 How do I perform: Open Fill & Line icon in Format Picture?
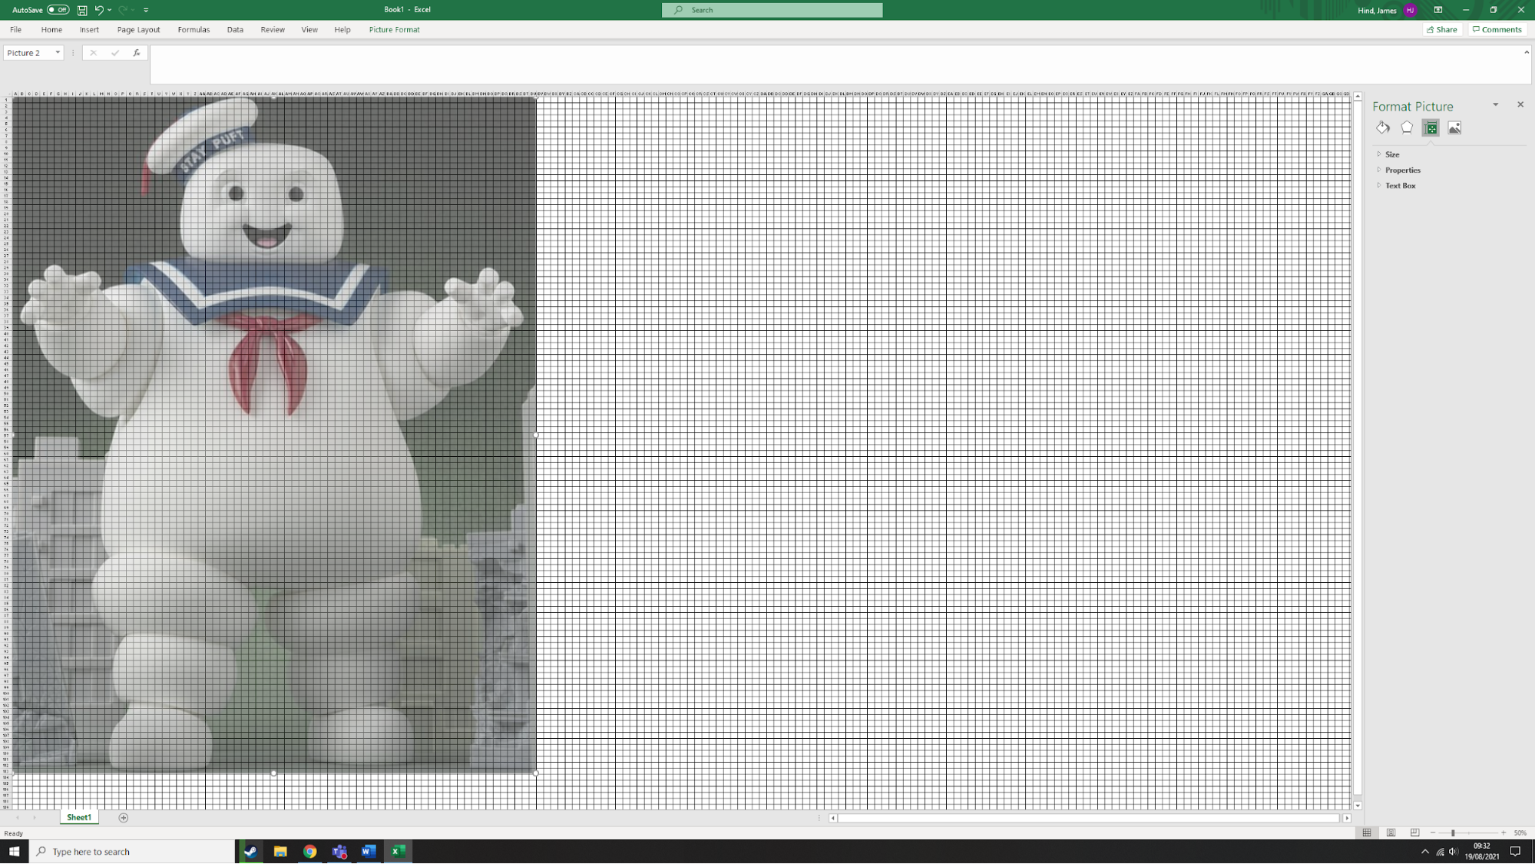(1383, 127)
